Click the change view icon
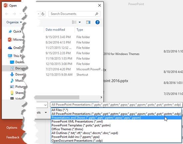The width and height of the screenshot is (183, 144). (x=74, y=22)
